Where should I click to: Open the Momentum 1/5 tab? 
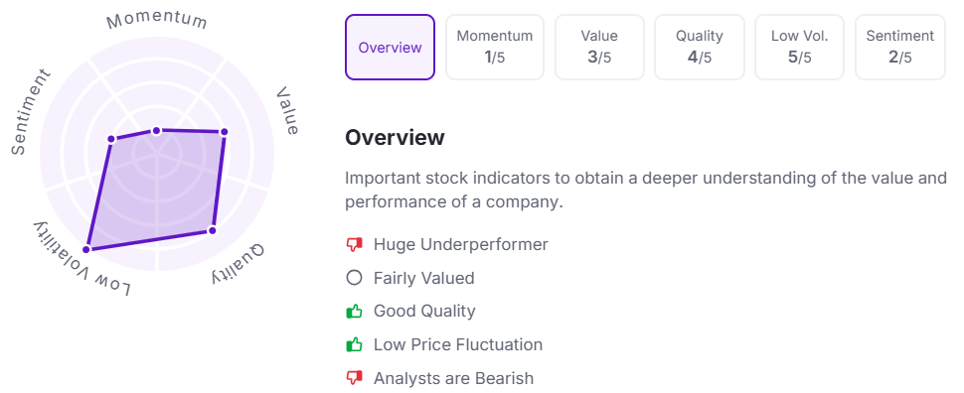[494, 48]
